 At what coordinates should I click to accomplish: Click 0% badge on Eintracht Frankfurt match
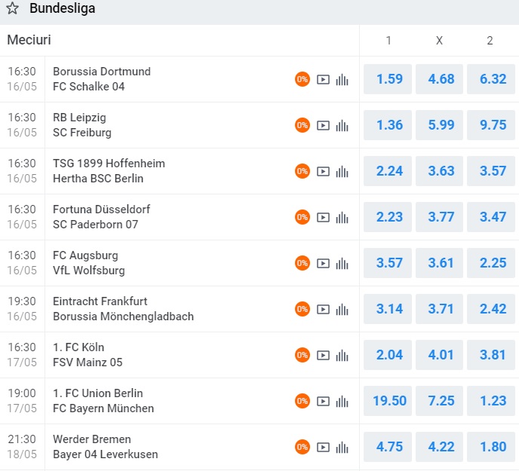click(302, 309)
